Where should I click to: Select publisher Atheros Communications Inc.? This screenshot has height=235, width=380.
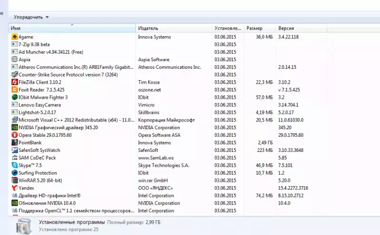(170, 67)
